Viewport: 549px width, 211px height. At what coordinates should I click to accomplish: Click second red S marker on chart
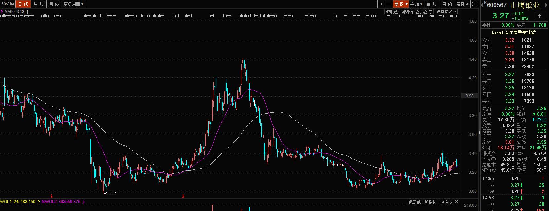[x=183, y=196]
